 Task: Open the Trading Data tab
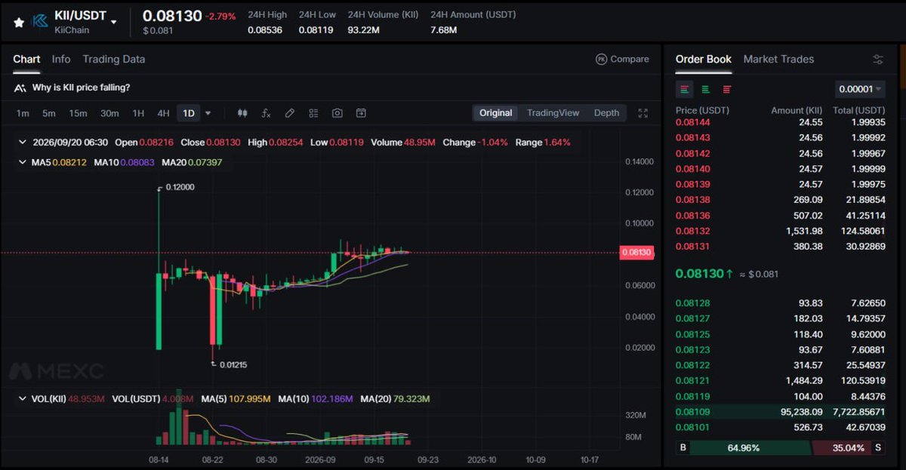114,59
